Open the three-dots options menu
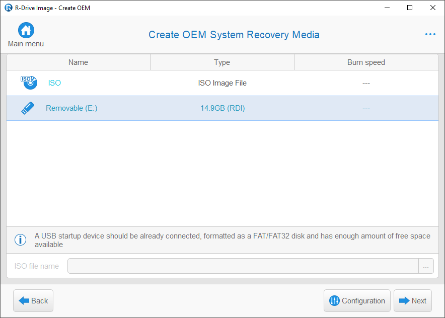Viewport: 445px width, 318px height. point(430,34)
